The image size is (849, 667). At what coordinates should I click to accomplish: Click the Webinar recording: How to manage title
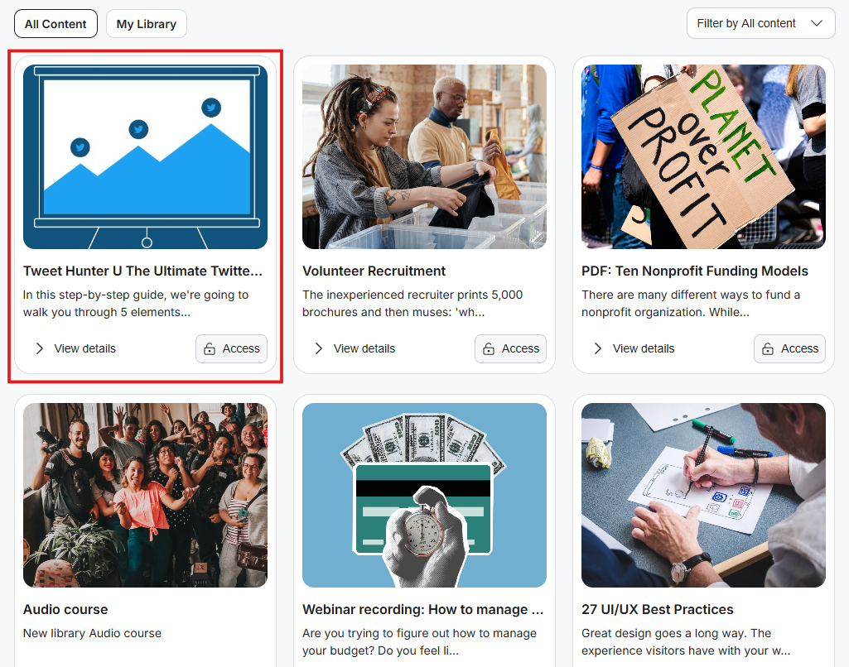[423, 610]
